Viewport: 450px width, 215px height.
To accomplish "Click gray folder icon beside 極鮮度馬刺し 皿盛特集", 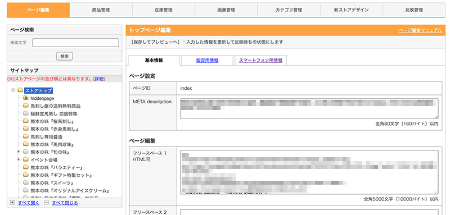I will point(25,113).
